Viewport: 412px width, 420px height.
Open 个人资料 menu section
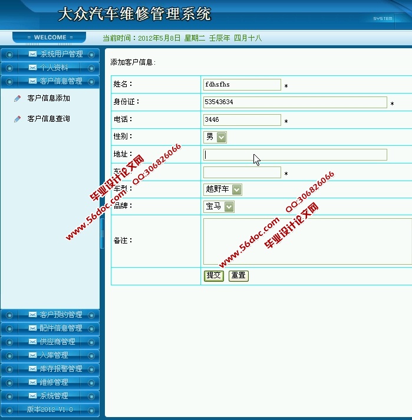pyautogui.click(x=50, y=68)
